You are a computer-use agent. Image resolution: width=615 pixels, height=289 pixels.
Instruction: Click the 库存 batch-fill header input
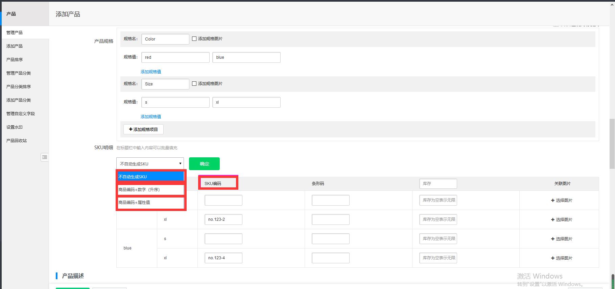[x=438, y=184]
